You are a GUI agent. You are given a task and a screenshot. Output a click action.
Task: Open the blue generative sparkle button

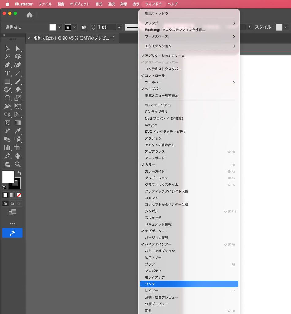click(12, 233)
